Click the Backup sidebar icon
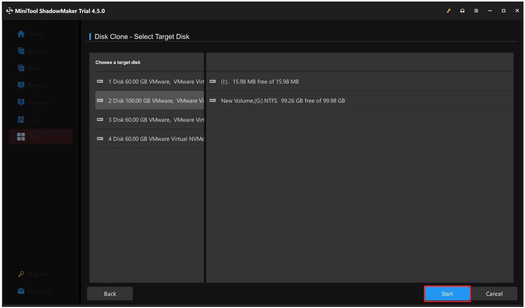This screenshot has height=308, width=525. pyautogui.click(x=21, y=51)
